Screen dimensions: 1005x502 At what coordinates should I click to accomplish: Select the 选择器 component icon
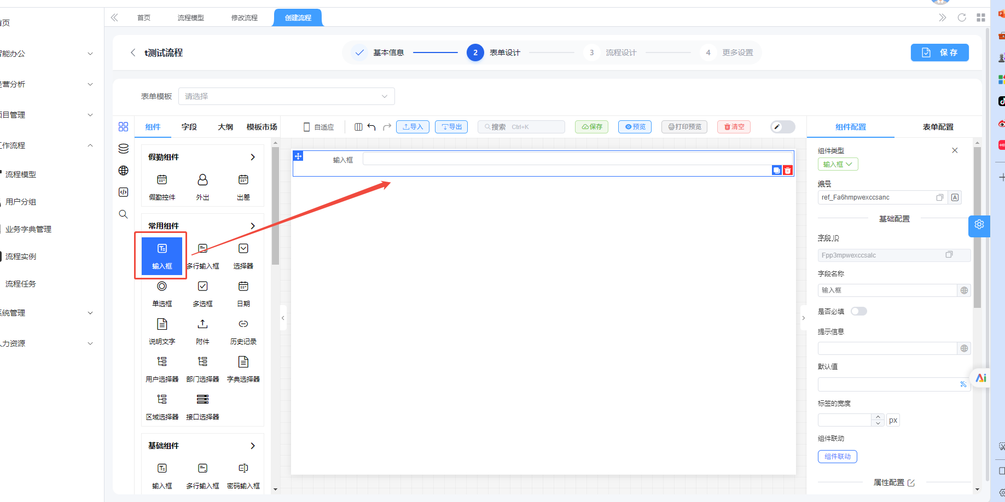click(x=243, y=249)
